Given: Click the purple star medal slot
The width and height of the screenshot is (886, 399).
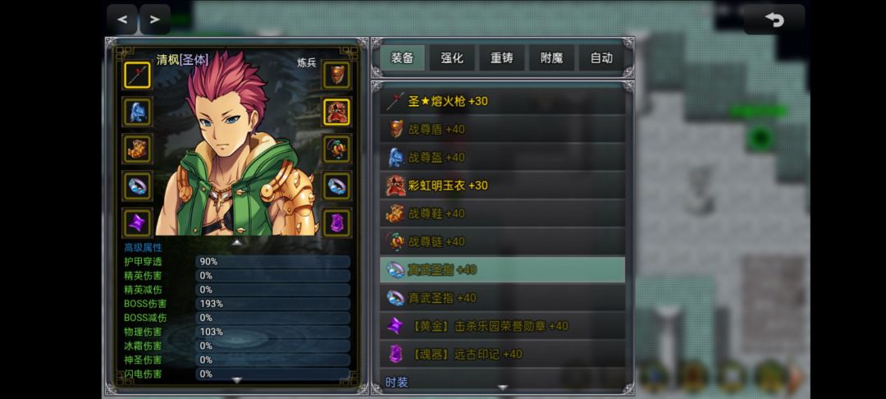Looking at the screenshot, I should click(x=137, y=222).
